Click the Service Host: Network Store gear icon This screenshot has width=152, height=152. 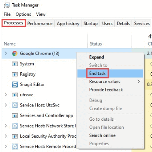tap(15, 126)
